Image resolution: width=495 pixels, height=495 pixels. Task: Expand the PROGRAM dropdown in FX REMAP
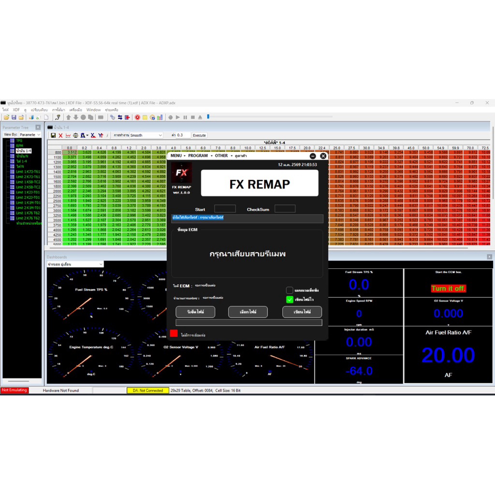(x=200, y=156)
